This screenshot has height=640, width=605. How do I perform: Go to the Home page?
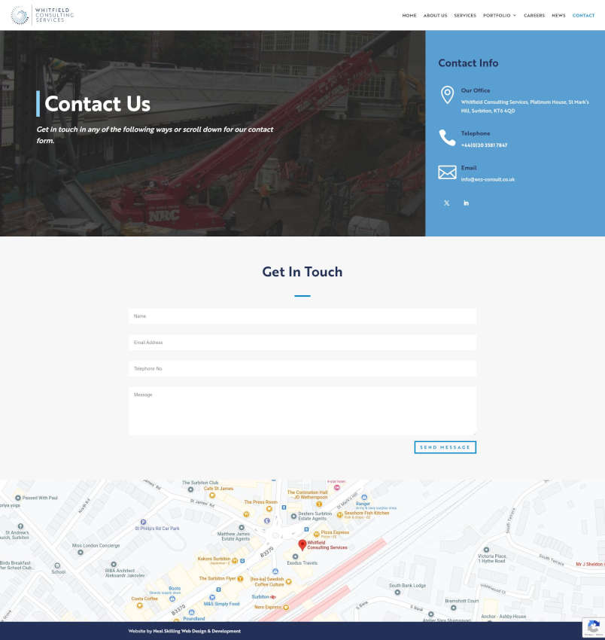tap(409, 16)
